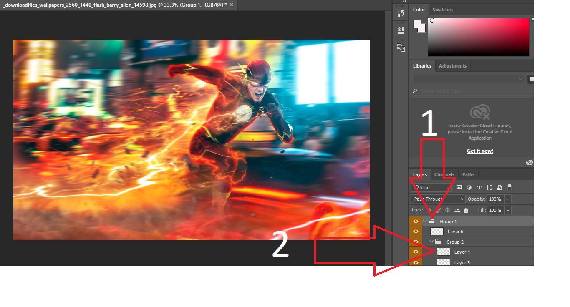The height and width of the screenshot is (307, 570).
Task: Hide Layer 5 with its eye icon
Action: point(416,262)
